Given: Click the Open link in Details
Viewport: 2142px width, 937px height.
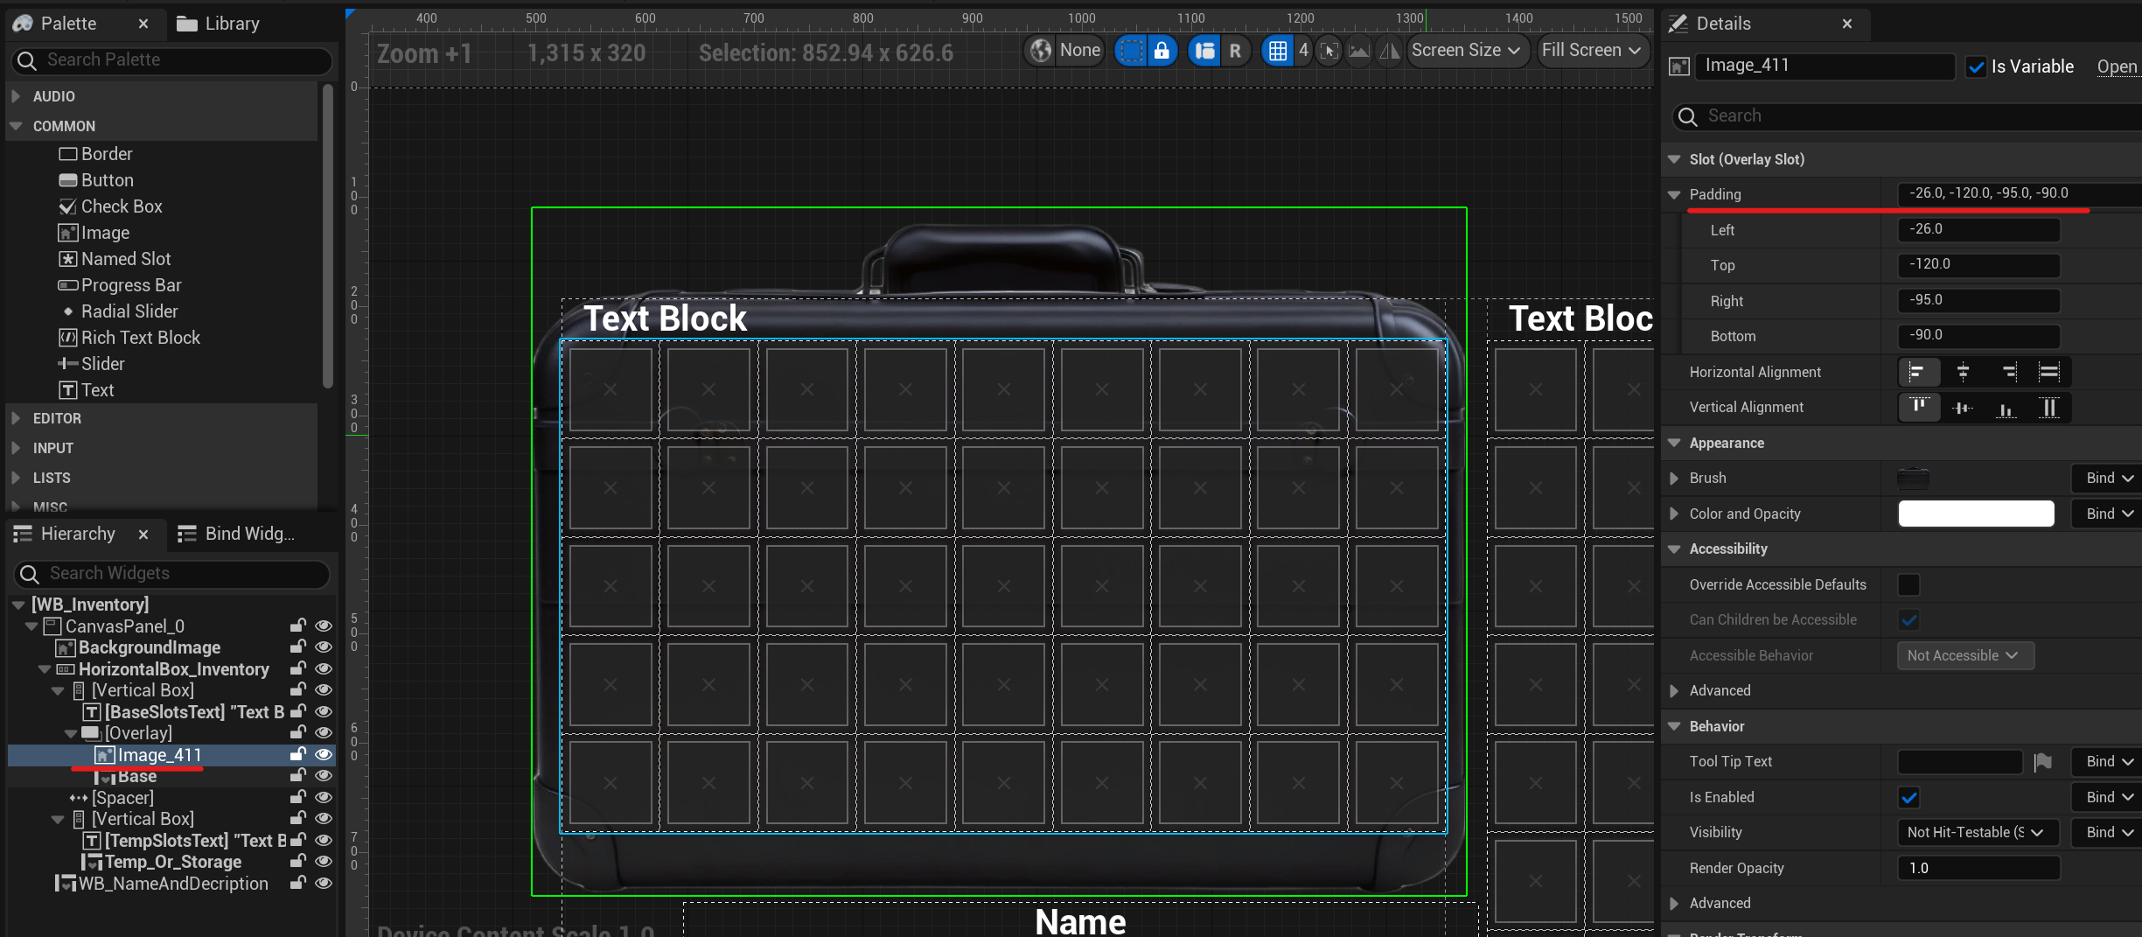Looking at the screenshot, I should pyautogui.click(x=2117, y=66).
